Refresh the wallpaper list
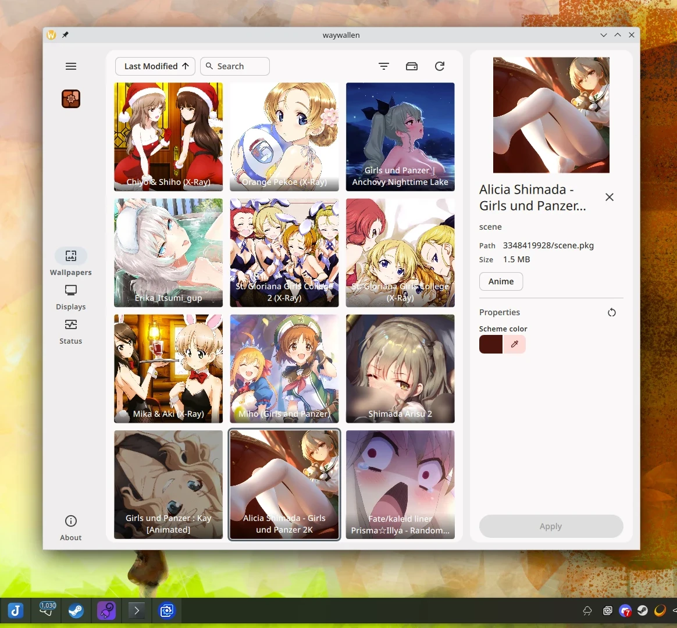Viewport: 677px width, 628px height. tap(440, 66)
